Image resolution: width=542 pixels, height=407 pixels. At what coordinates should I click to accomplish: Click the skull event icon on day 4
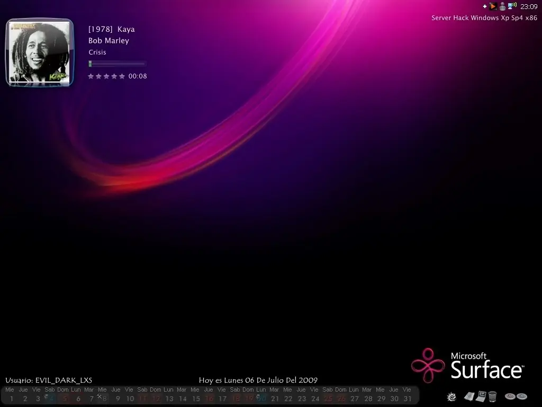click(47, 396)
